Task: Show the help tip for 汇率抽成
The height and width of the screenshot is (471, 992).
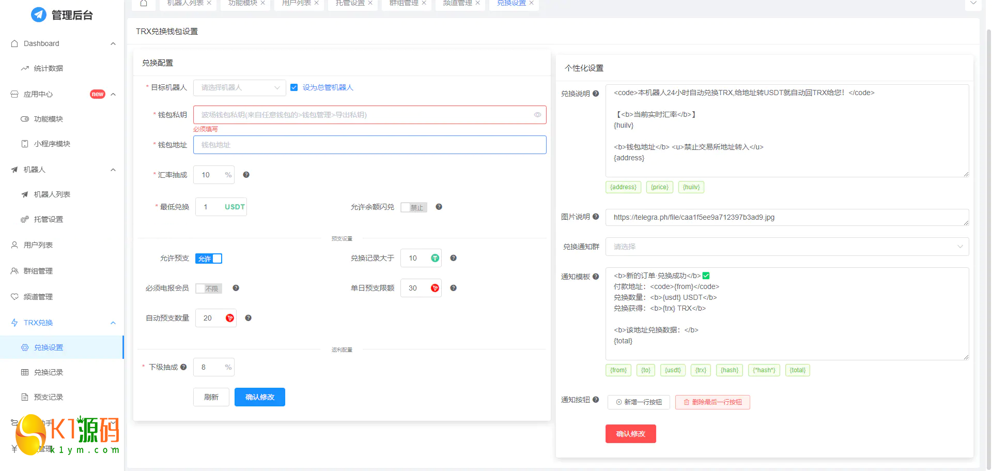Action: (246, 175)
